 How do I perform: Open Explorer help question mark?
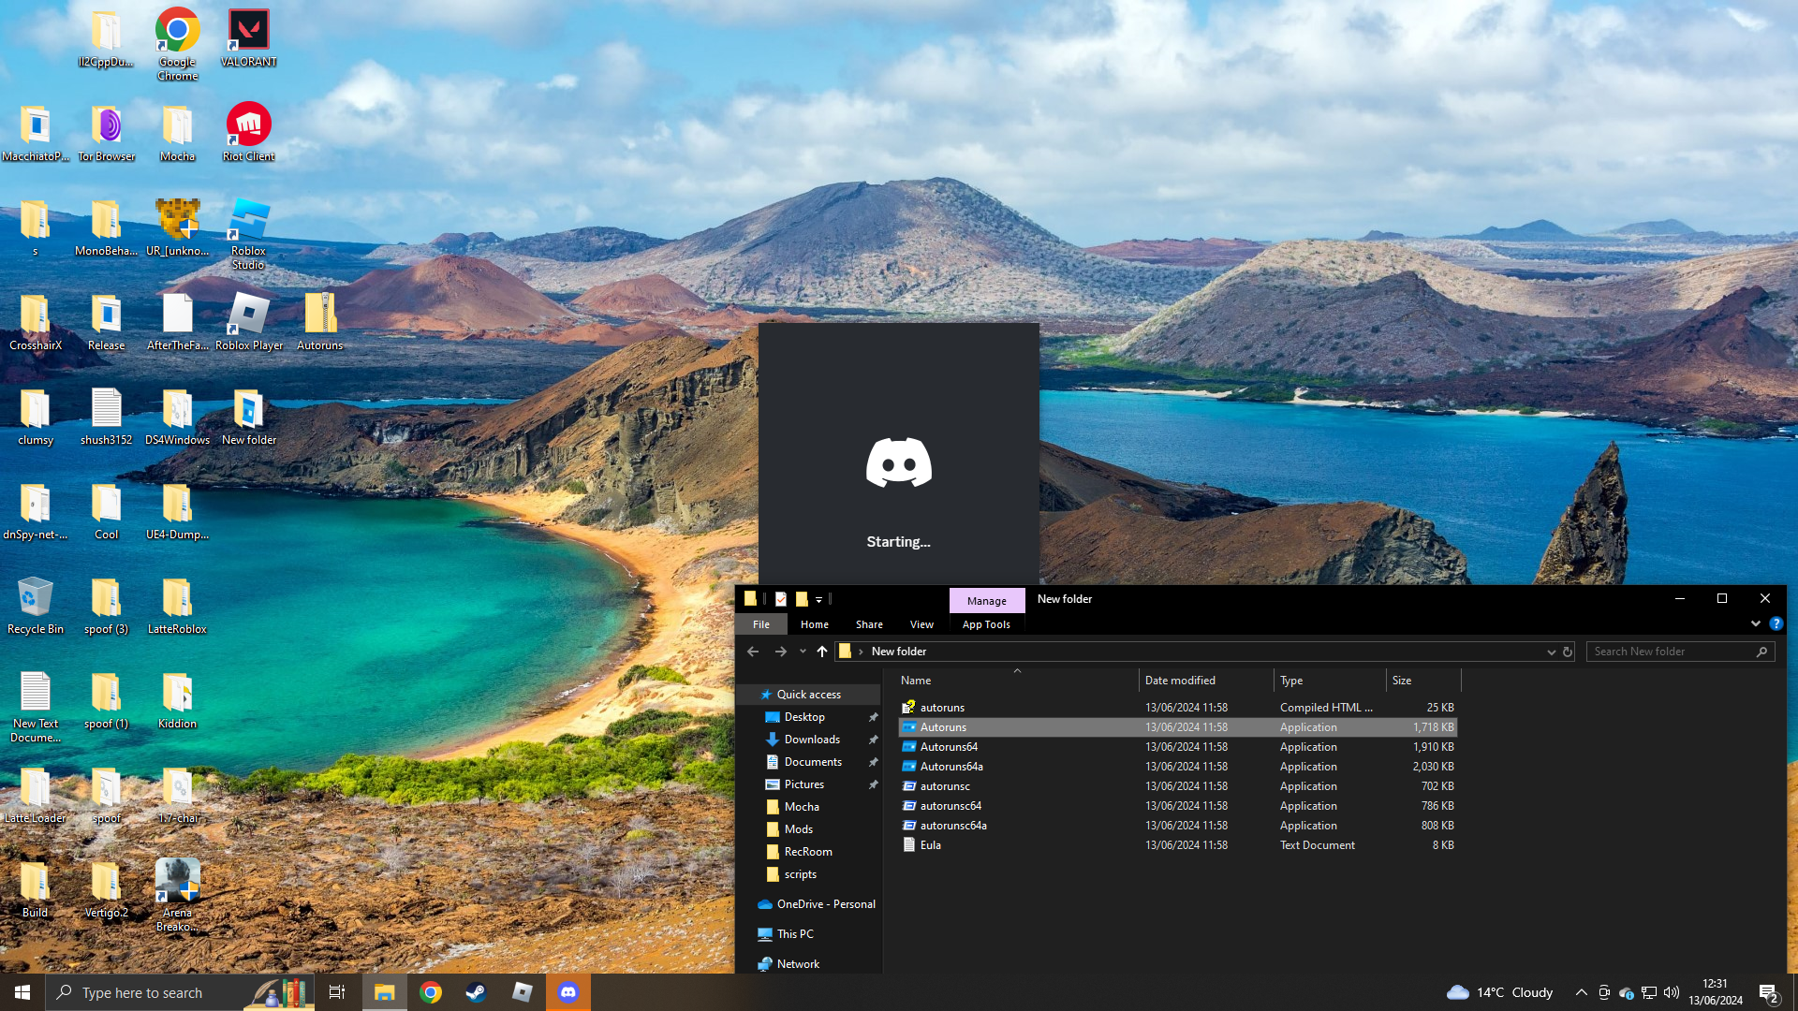(1776, 623)
